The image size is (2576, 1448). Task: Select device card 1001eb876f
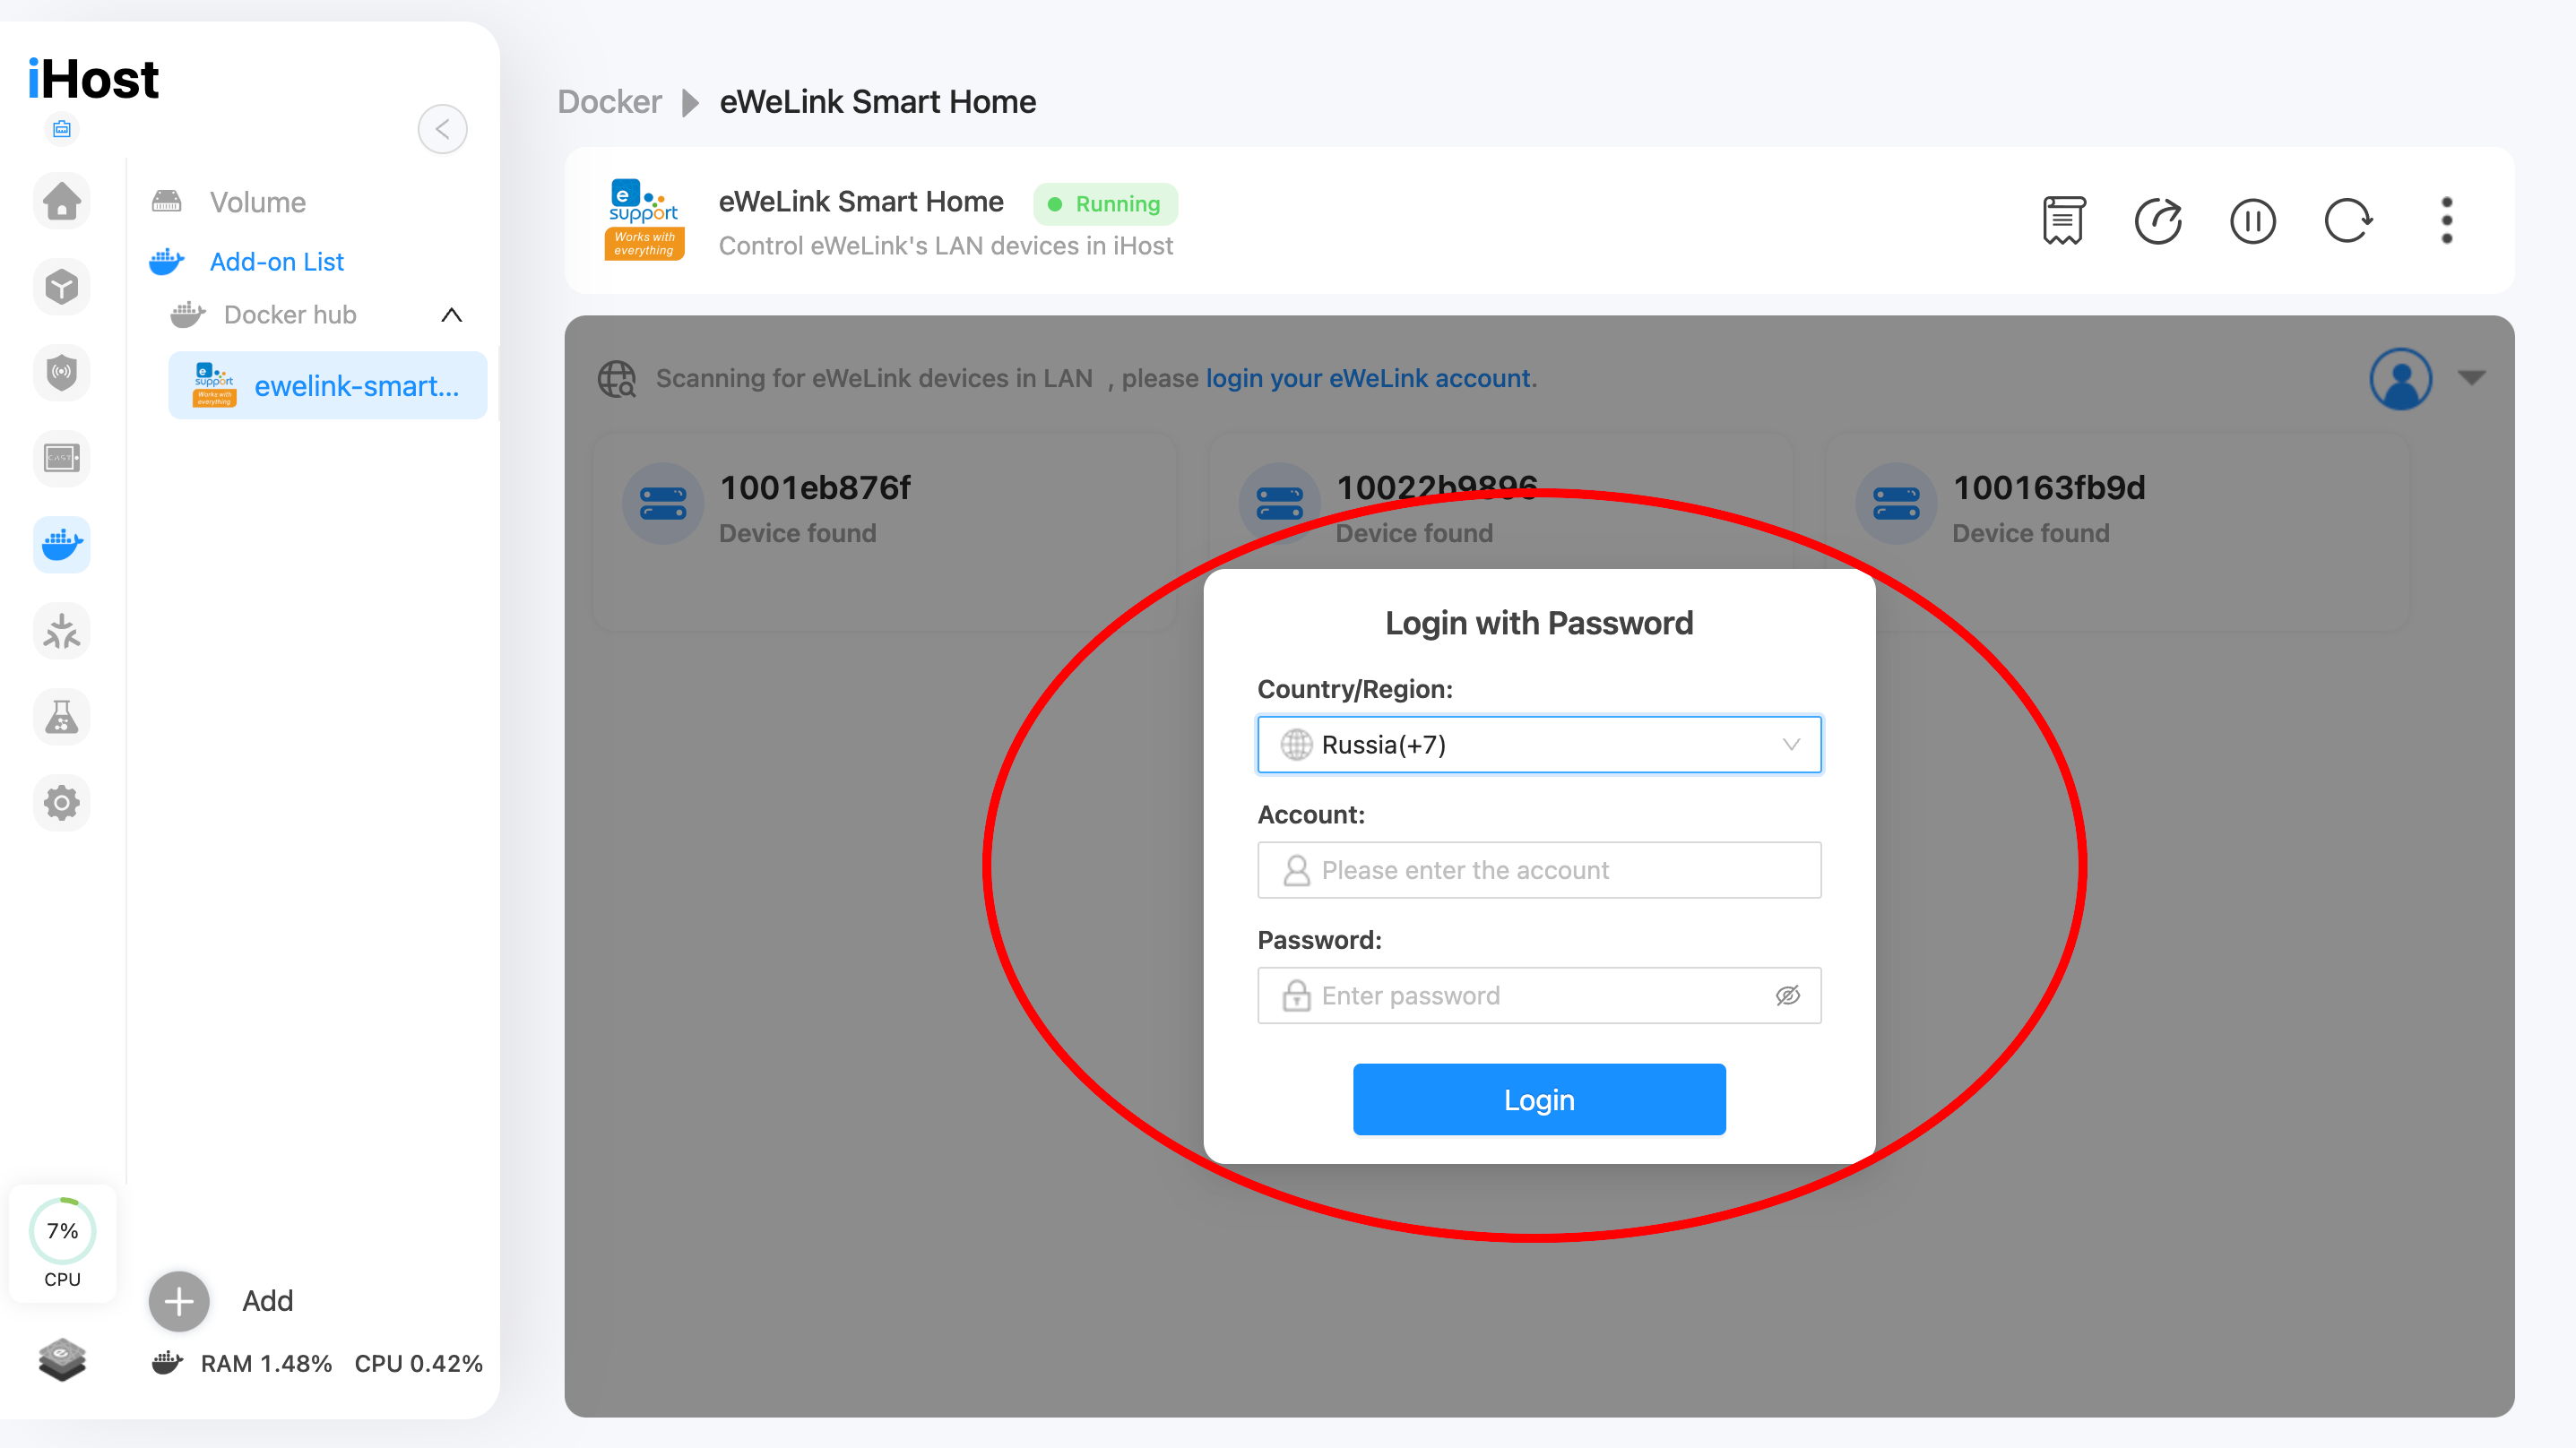pyautogui.click(x=885, y=531)
